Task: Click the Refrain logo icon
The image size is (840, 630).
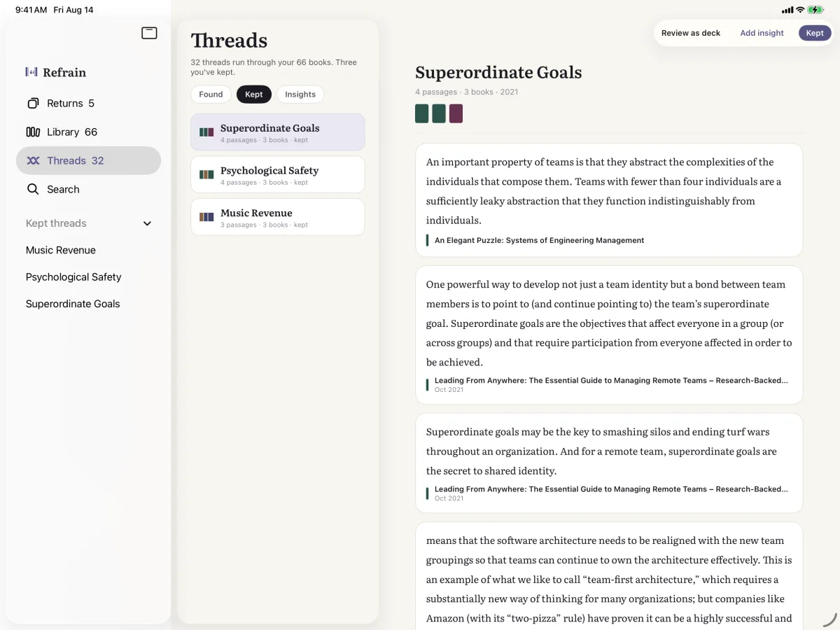Action: [31, 71]
